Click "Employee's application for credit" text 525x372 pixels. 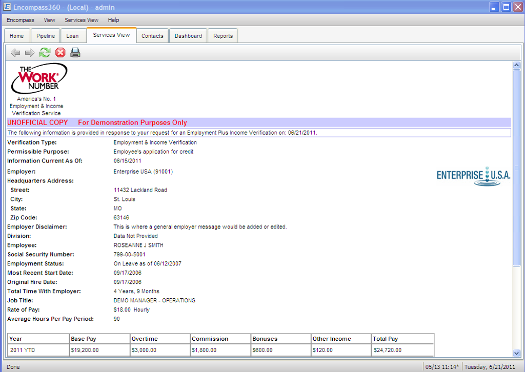(153, 152)
